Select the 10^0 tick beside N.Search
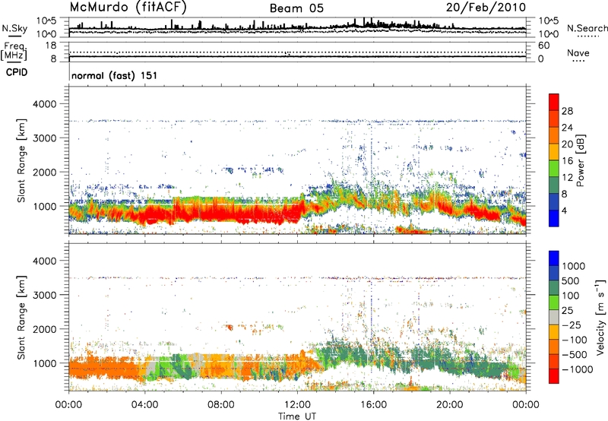 [x=549, y=34]
